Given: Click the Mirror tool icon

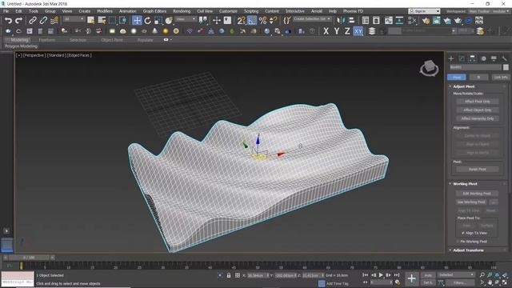Looking at the screenshot, I should 341,21.
